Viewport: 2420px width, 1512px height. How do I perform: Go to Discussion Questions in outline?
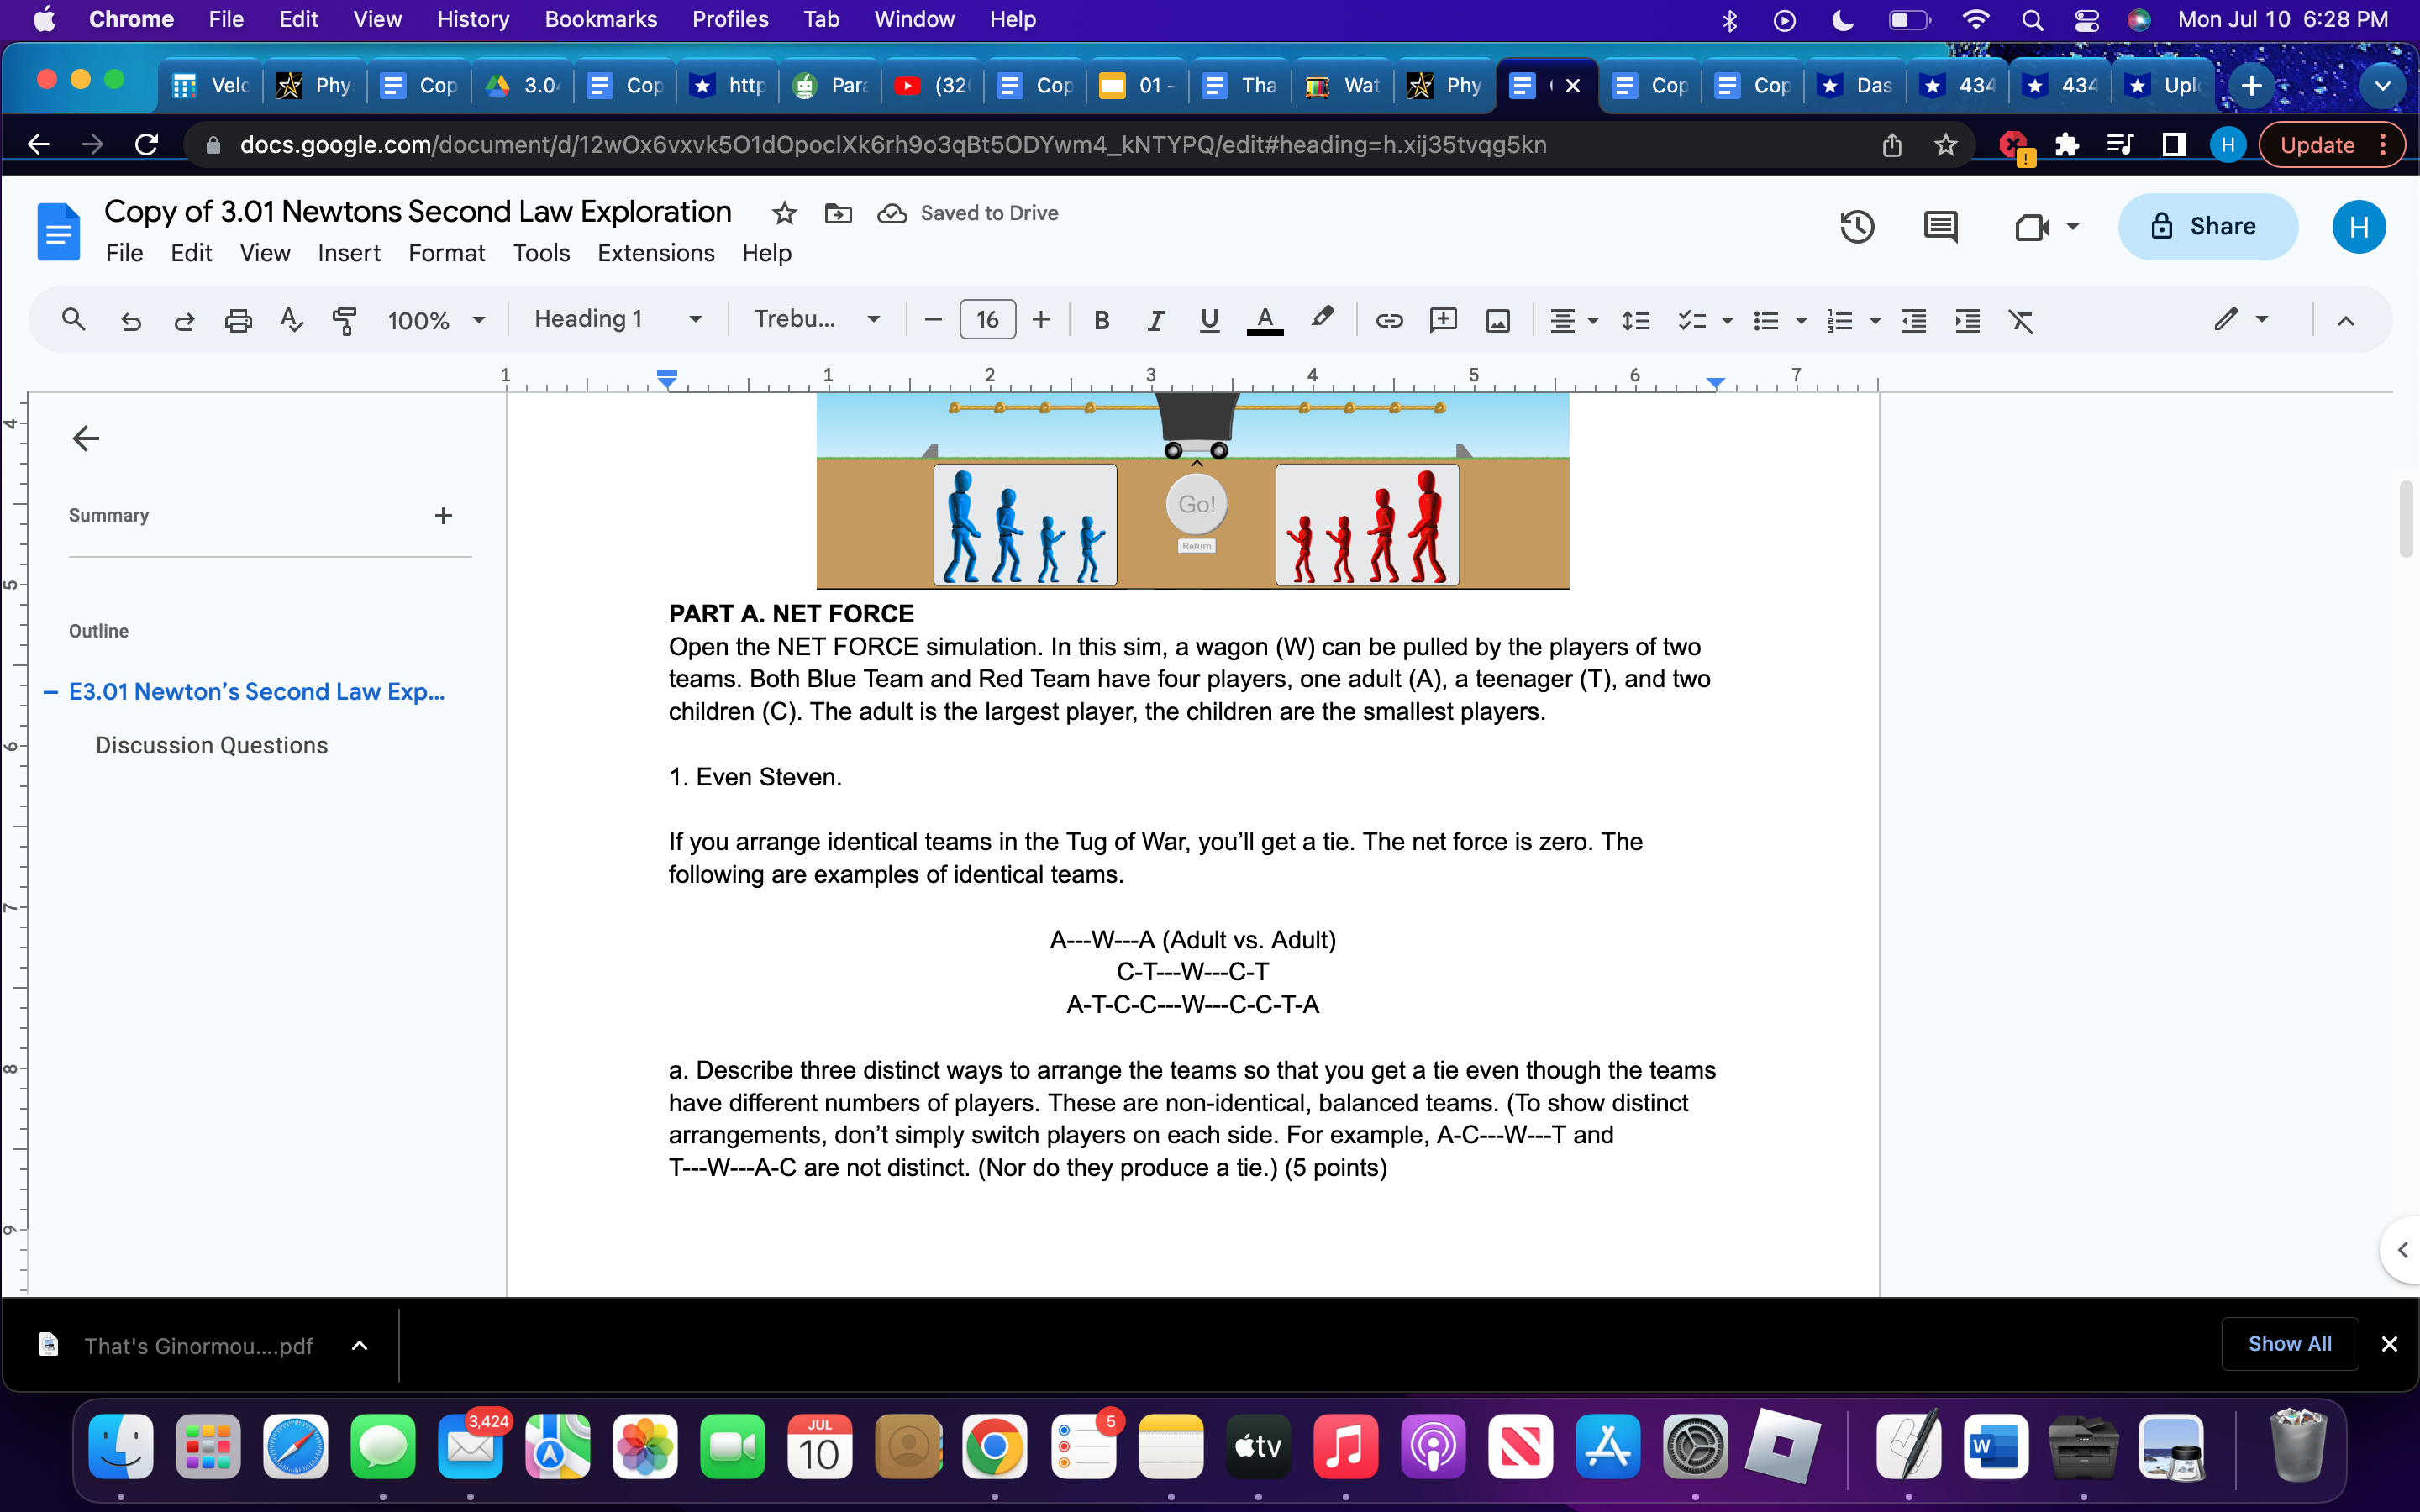211,745
